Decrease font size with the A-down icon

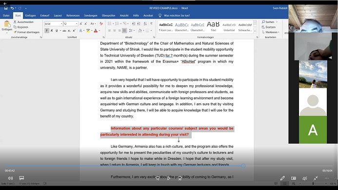(85, 24)
